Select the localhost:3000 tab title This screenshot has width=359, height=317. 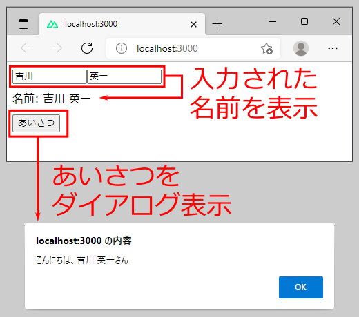point(91,24)
